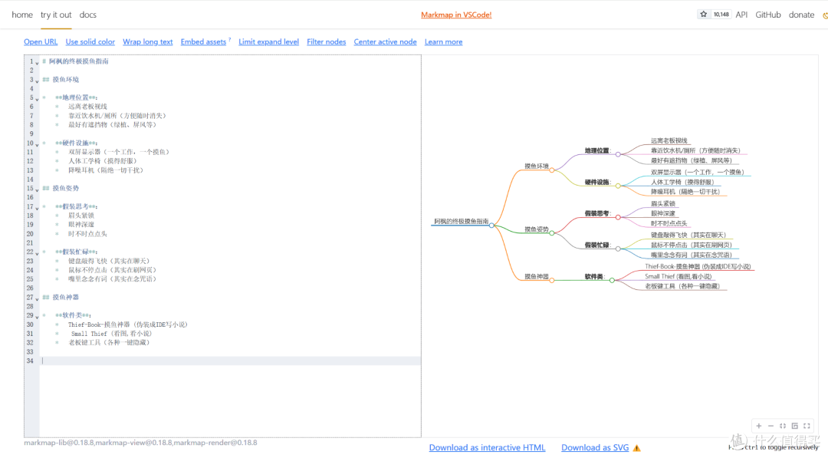Screen dimensions: 828x458
Task: Fold editor line 22 假装忙碌 list
Action: pos(37,253)
